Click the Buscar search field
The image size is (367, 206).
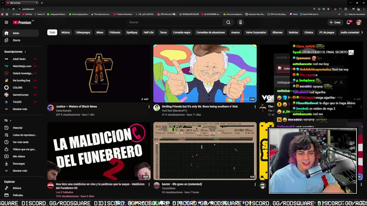click(x=175, y=22)
